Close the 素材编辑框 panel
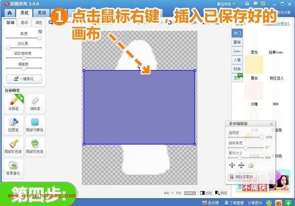This screenshot has width=295, height=206. pyautogui.click(x=271, y=124)
